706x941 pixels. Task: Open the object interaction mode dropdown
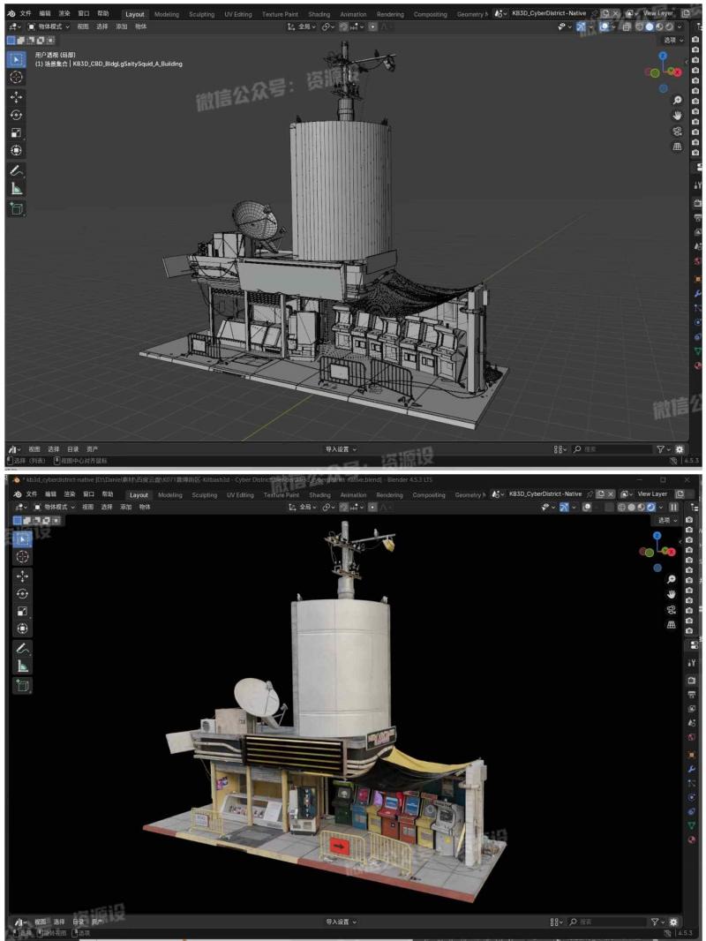(49, 26)
